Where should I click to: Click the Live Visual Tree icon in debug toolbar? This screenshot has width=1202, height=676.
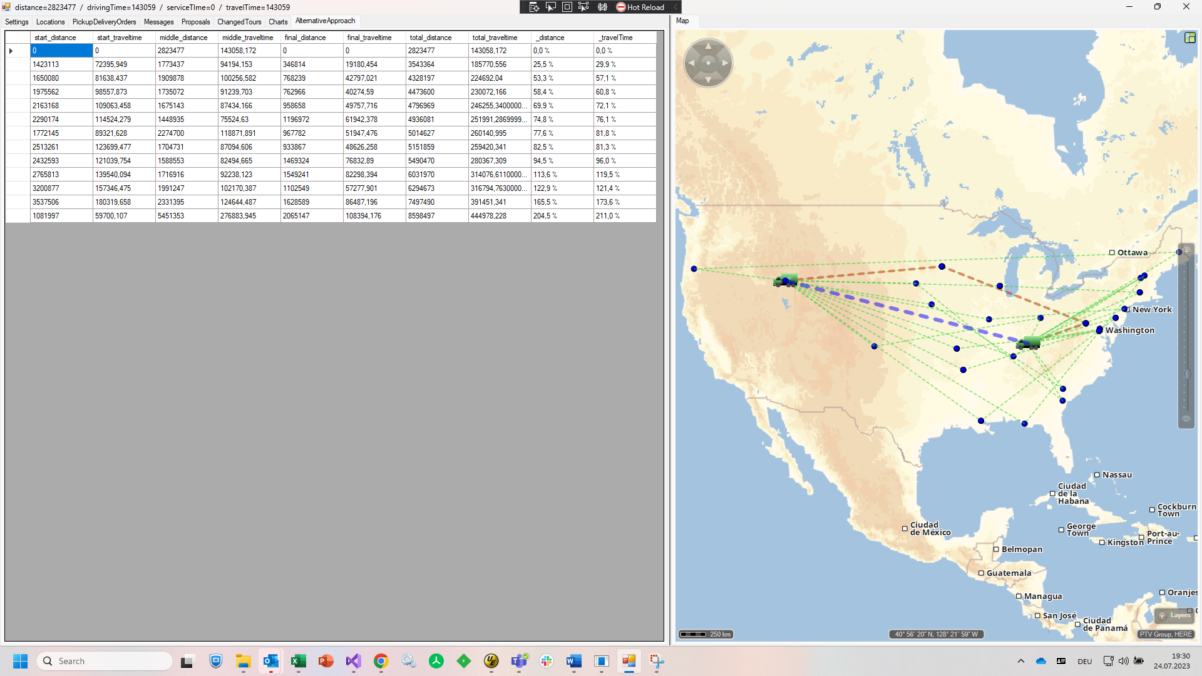coord(534,7)
